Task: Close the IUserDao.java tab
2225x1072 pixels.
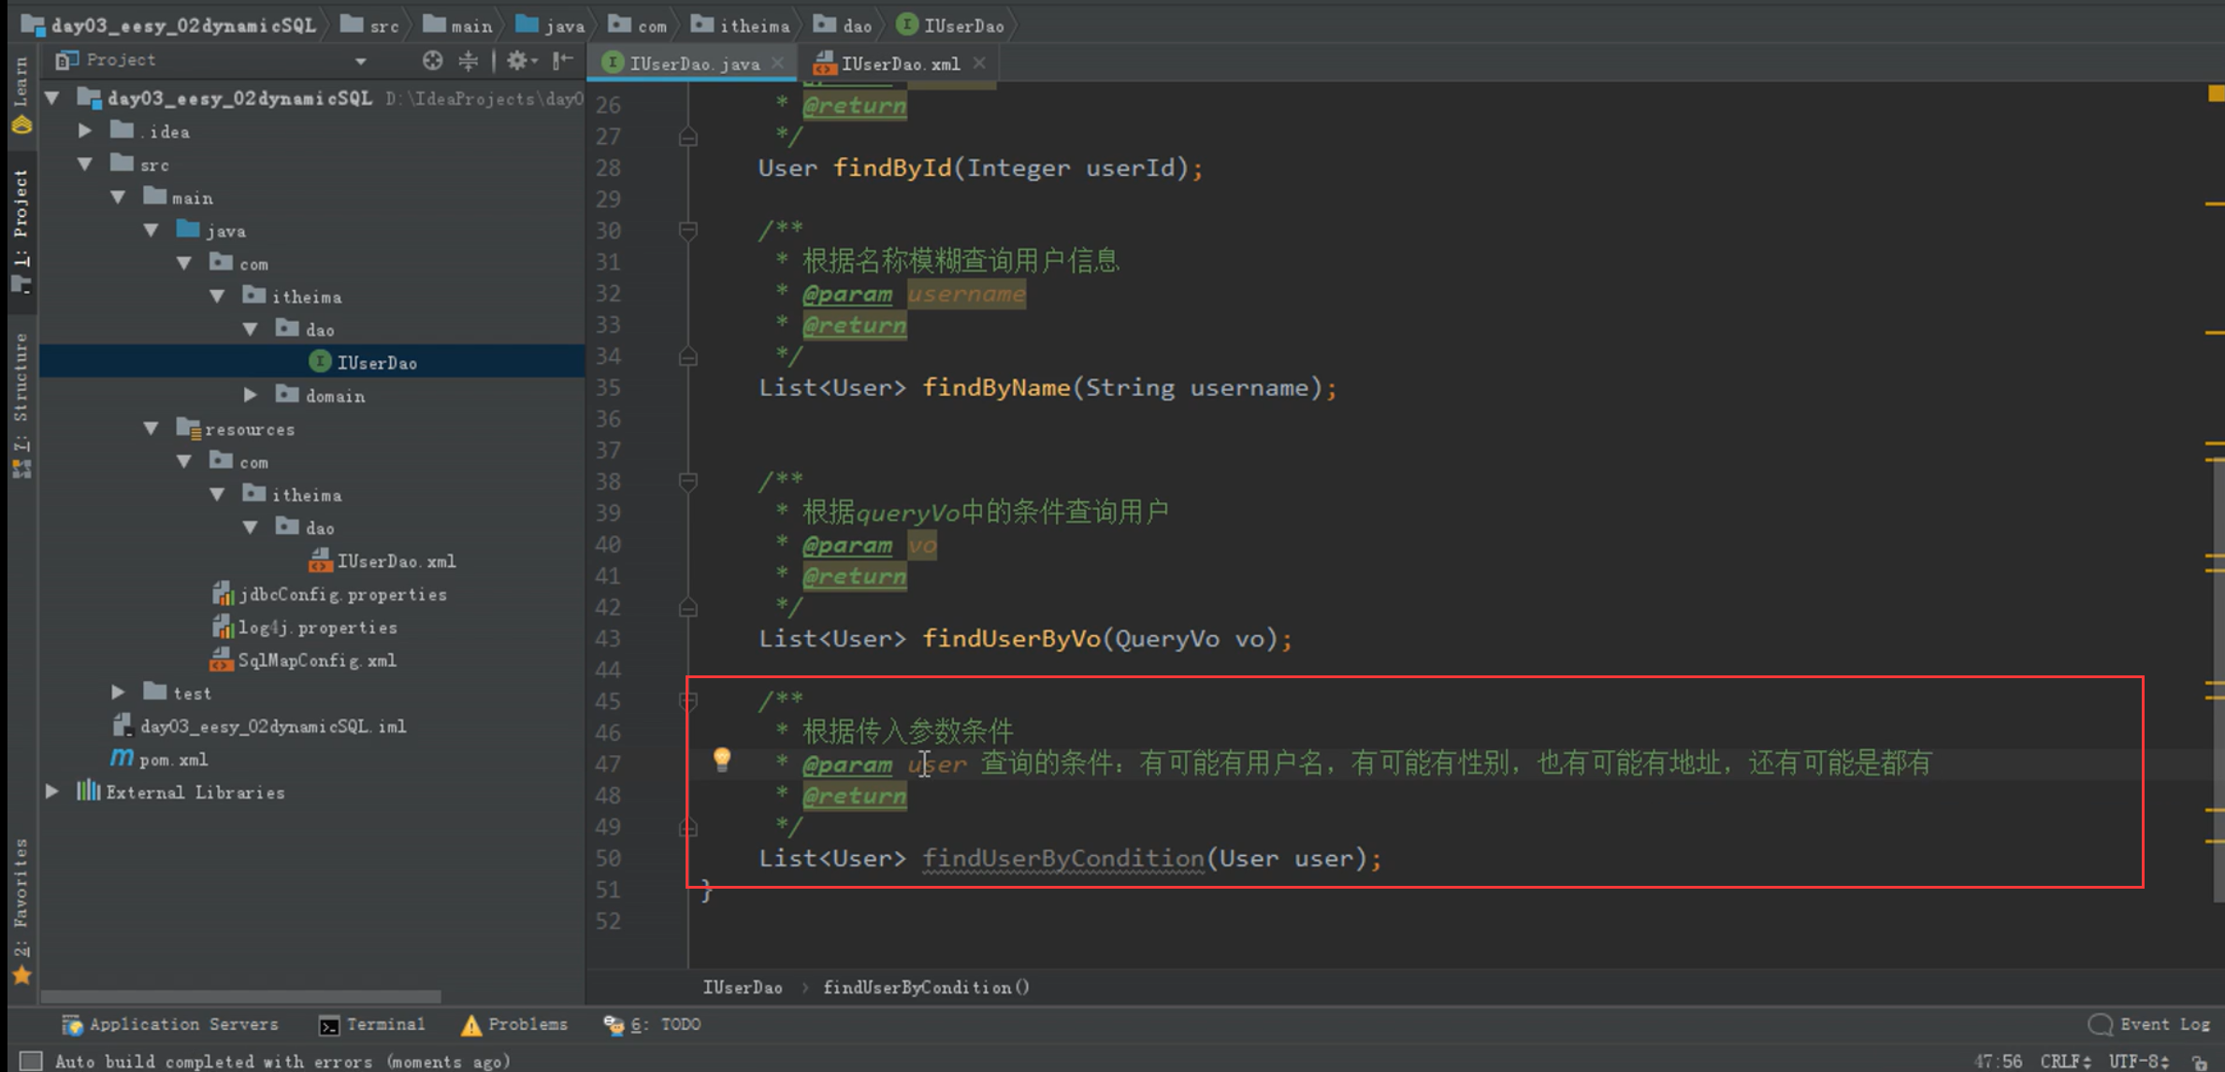Action: [x=778, y=63]
